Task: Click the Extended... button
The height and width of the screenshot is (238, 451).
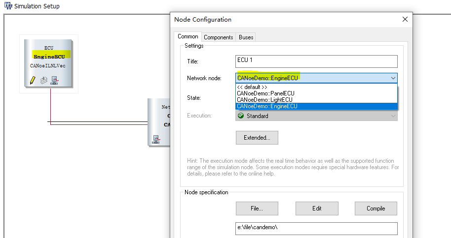Action: point(257,138)
